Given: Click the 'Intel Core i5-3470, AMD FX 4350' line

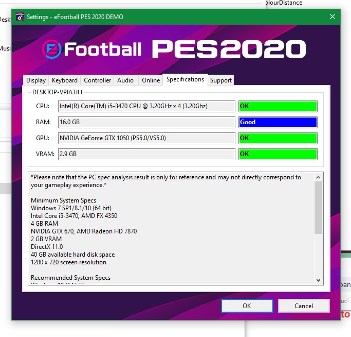Looking at the screenshot, I should pyautogui.click(x=74, y=216).
